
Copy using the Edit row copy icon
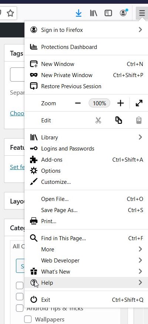coord(118,120)
